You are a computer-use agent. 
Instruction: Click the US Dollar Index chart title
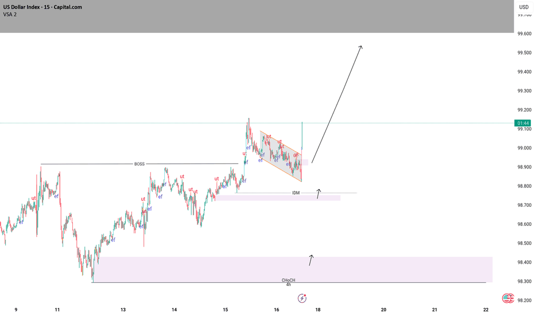click(x=42, y=7)
